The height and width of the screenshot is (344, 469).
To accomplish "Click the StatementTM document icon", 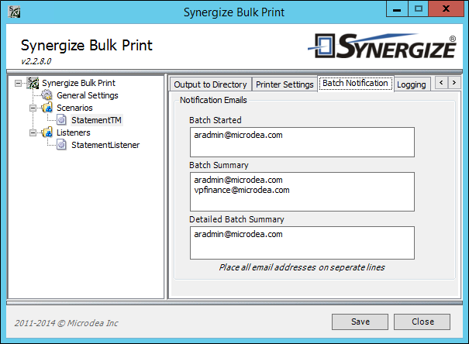I will click(61, 120).
